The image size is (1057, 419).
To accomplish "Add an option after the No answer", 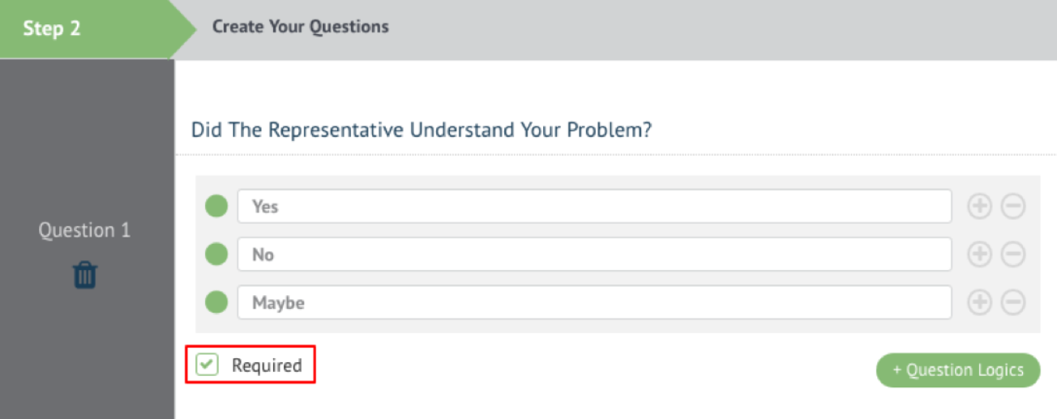I will point(980,254).
